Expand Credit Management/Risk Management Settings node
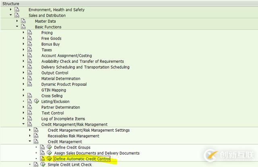The width and height of the screenshot is (258, 167). coord(30,130)
